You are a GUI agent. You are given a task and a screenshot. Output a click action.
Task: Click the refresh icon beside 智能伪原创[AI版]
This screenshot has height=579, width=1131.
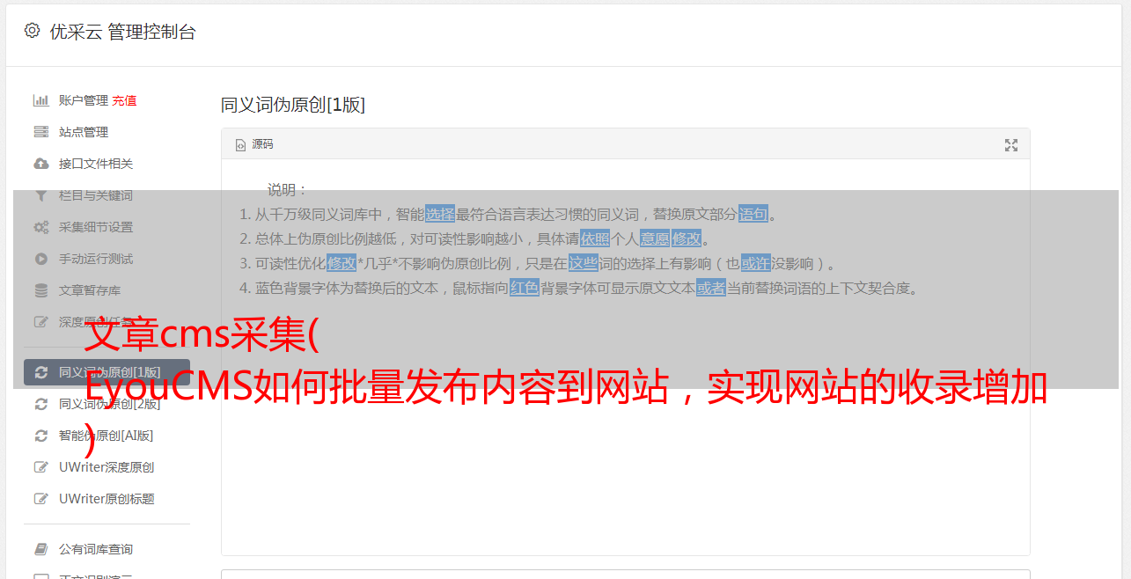(40, 436)
